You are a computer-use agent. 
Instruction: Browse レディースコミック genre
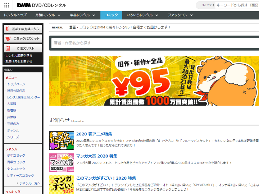click(21, 176)
